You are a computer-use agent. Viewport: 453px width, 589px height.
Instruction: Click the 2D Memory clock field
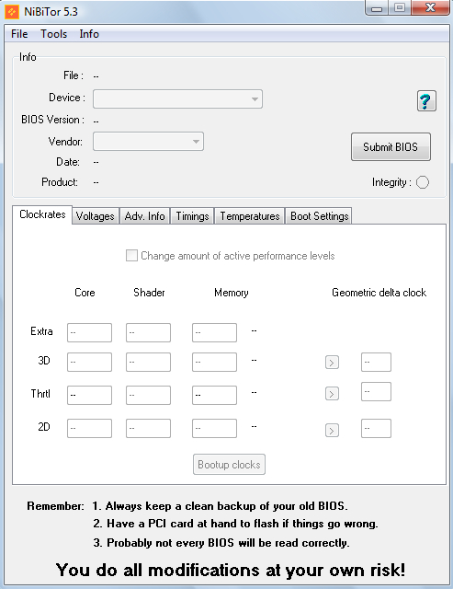(214, 428)
